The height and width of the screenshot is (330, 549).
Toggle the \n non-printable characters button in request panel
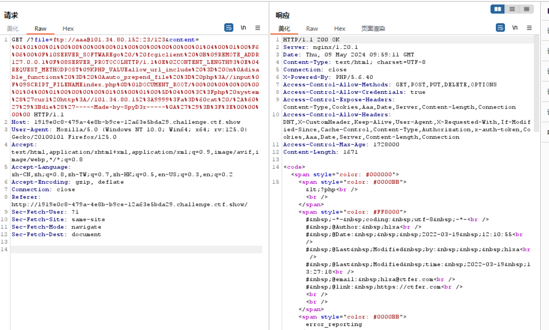pyautogui.click(x=243, y=28)
